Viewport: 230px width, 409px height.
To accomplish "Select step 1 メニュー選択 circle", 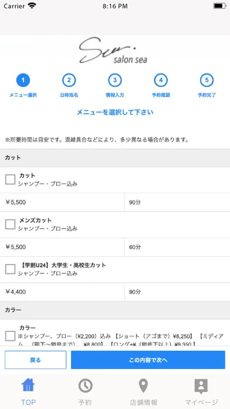I will [x=23, y=80].
